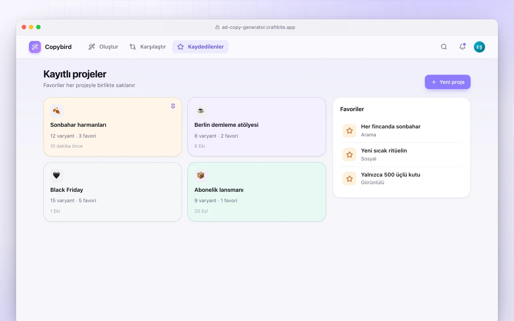Click the coffee cup icon on Berlin card
The image size is (514, 321).
201,110
